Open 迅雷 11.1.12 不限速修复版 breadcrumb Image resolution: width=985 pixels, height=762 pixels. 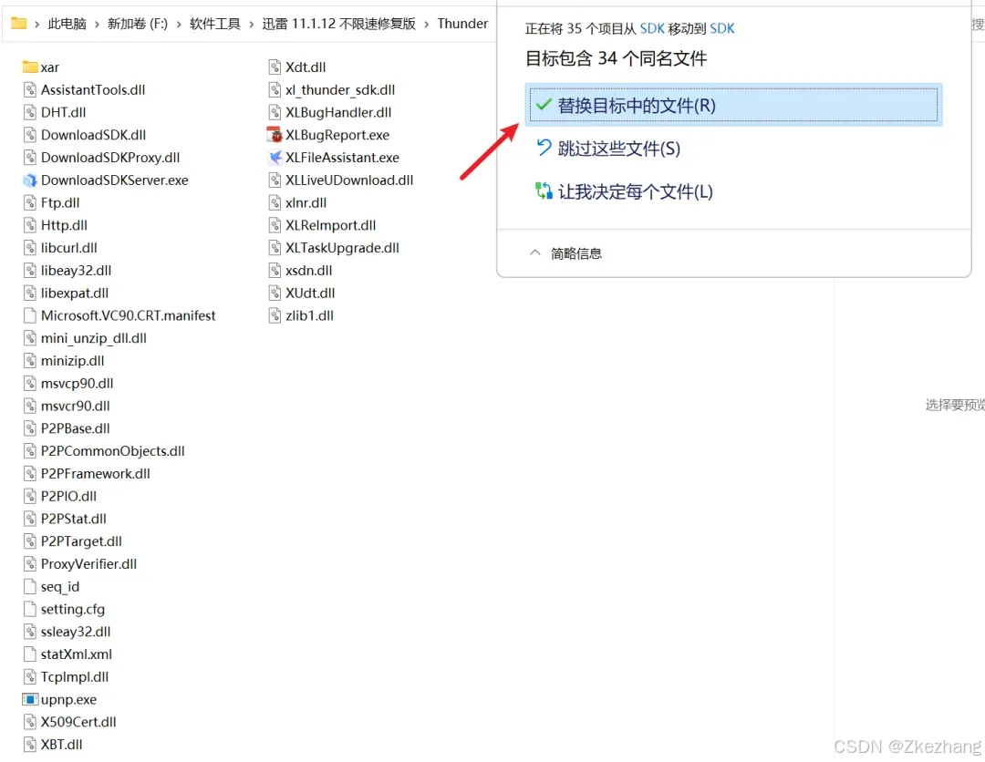click(339, 24)
